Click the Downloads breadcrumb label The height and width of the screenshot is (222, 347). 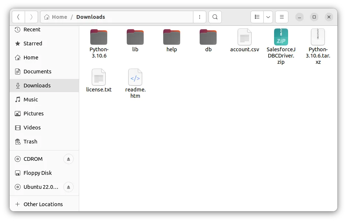[90, 17]
